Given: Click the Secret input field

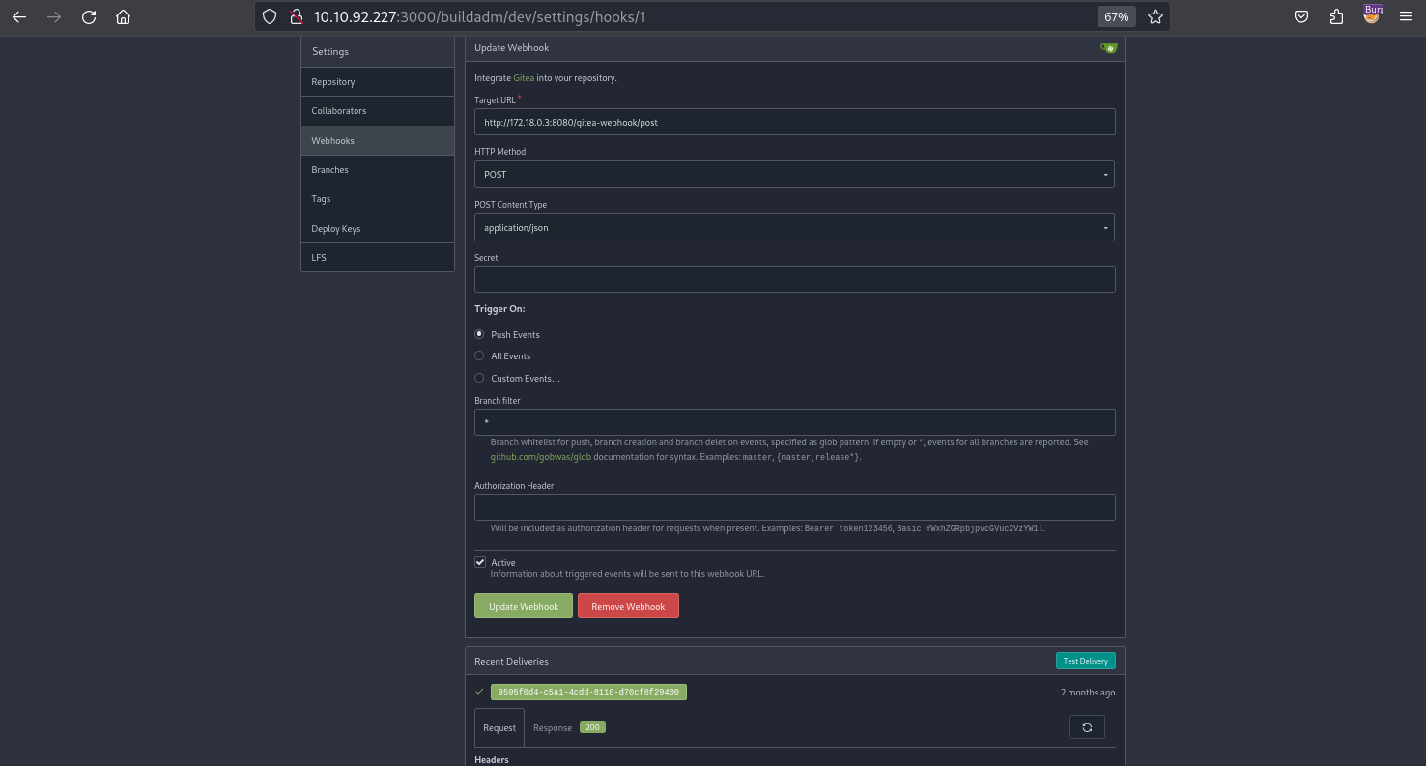Looking at the screenshot, I should click(794, 279).
